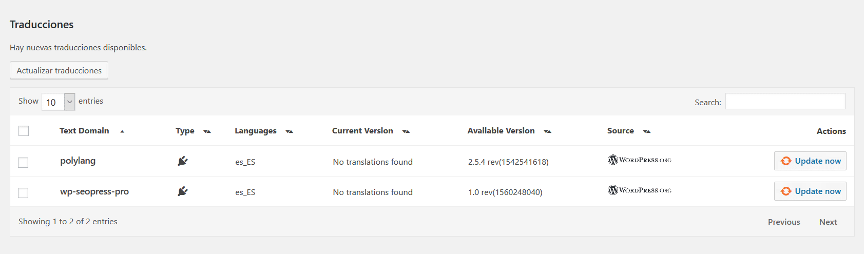The width and height of the screenshot is (864, 254).
Task: Sort by Available Version column
Action: coord(501,131)
